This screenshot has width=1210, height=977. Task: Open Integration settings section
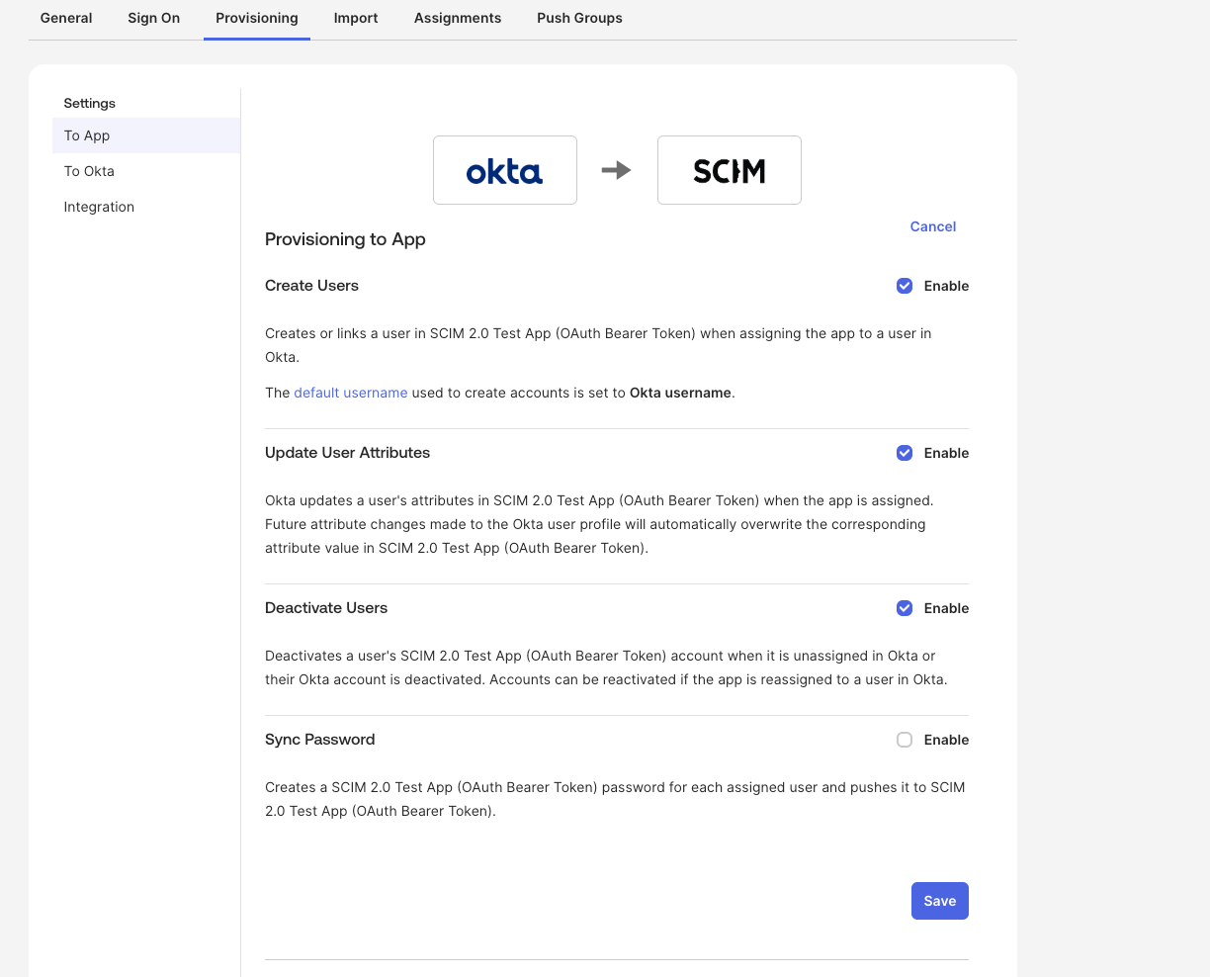tap(146, 207)
